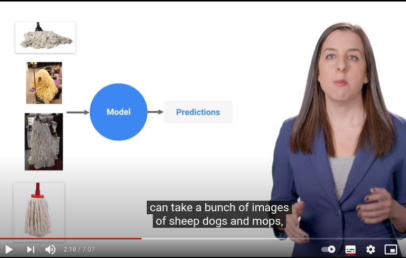Switch to miniplayer mode
The height and width of the screenshot is (258, 406).
(x=391, y=249)
